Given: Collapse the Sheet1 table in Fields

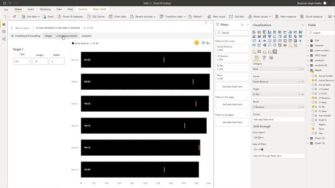Looking at the screenshot, I should pos(308,70).
